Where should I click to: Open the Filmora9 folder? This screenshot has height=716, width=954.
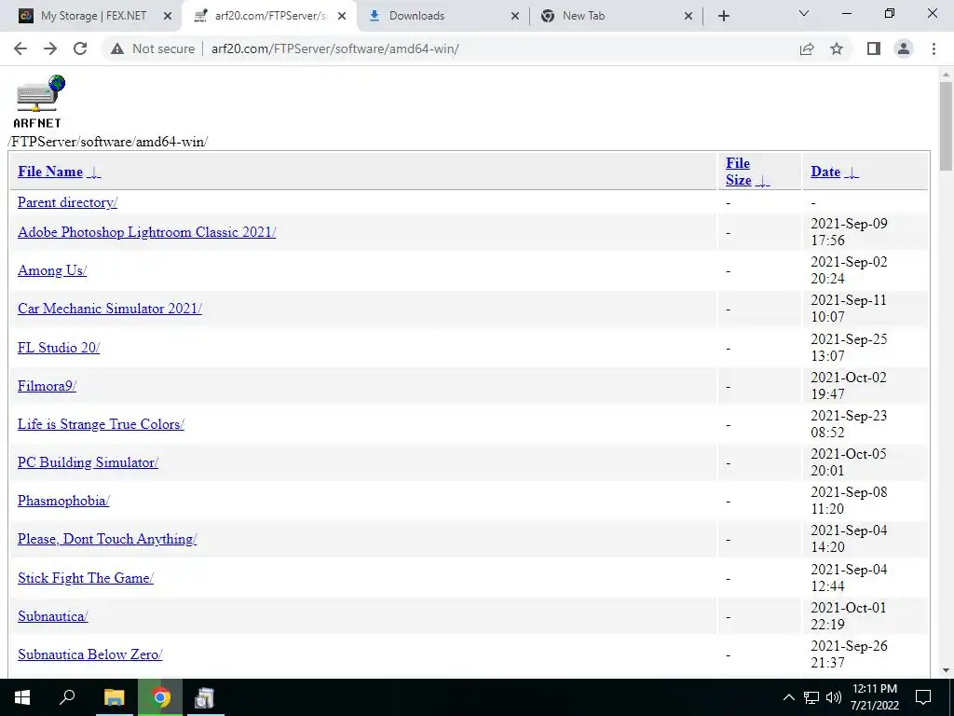click(47, 386)
